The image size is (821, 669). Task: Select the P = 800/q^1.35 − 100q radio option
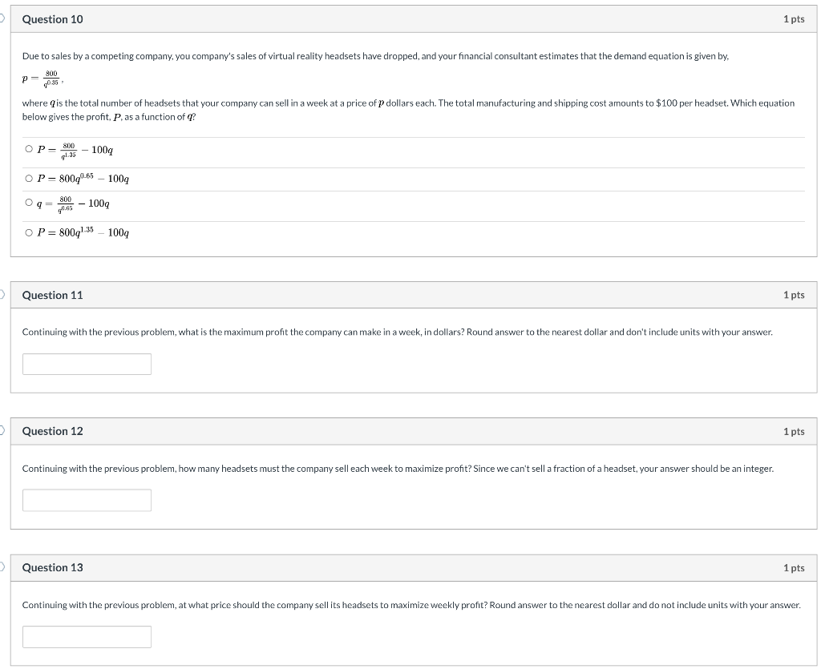(29, 149)
